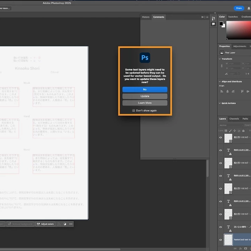This screenshot has height=251, width=251.
Task: Switch to the Channels tab
Action: click(x=234, y=119)
